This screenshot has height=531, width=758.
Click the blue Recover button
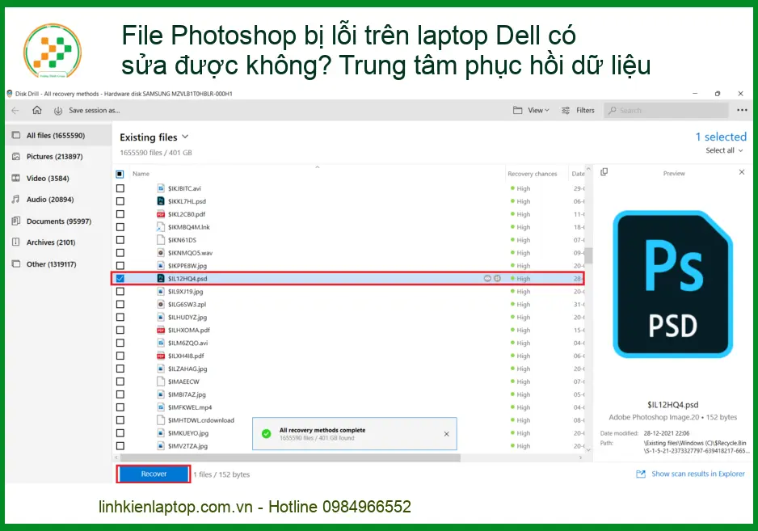point(154,474)
